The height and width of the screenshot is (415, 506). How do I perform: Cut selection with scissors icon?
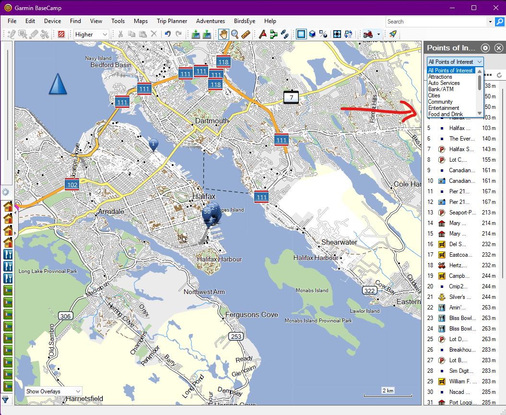pyautogui.click(x=121, y=34)
